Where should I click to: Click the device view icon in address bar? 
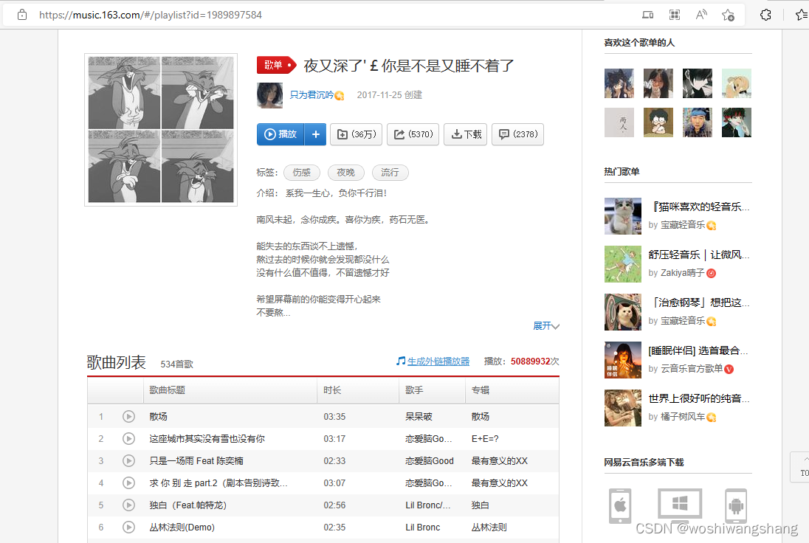(647, 15)
